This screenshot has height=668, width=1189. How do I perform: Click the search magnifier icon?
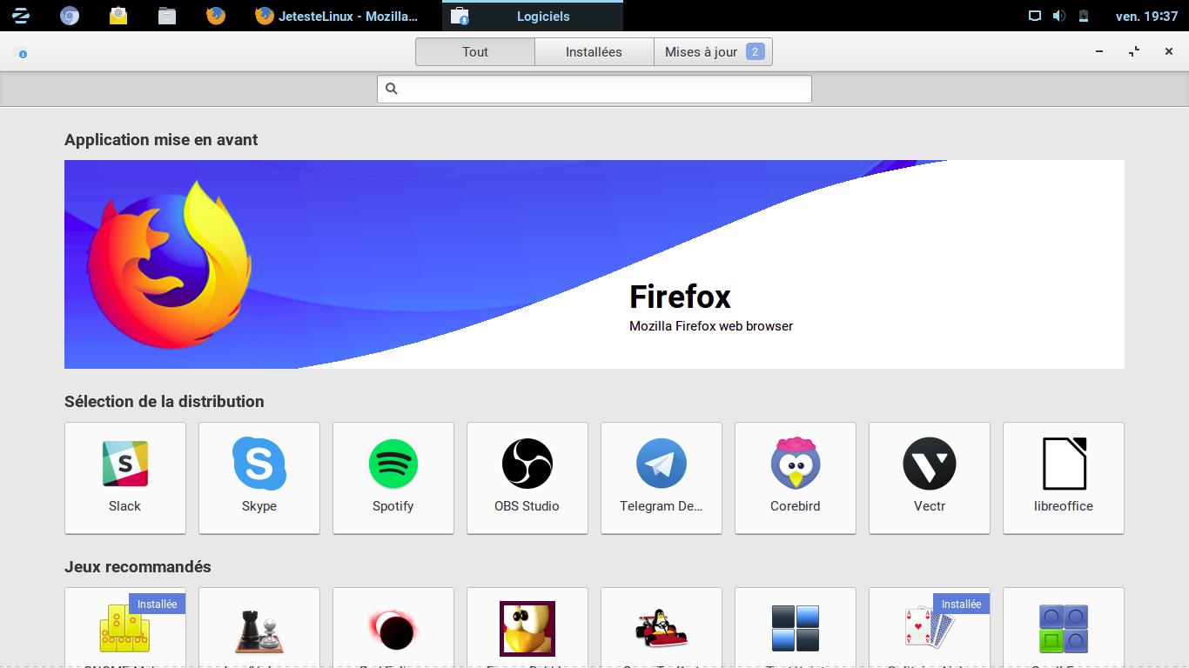click(392, 89)
